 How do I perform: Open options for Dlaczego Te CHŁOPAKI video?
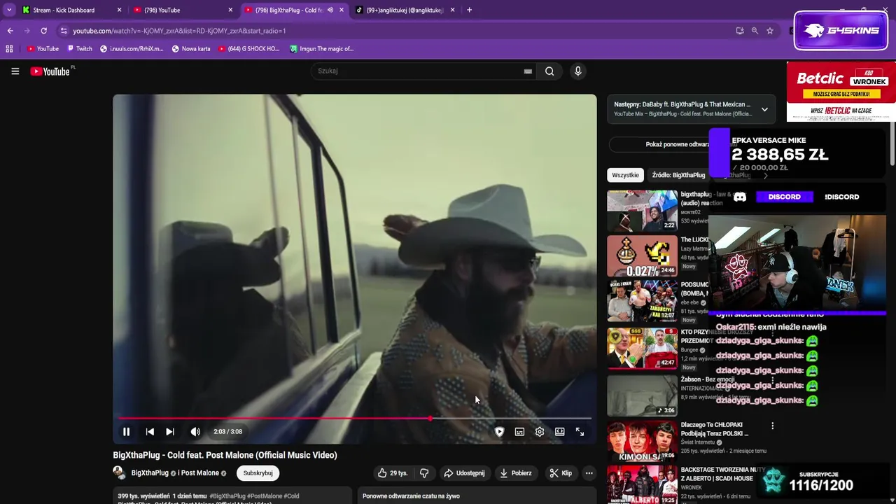[x=772, y=426]
